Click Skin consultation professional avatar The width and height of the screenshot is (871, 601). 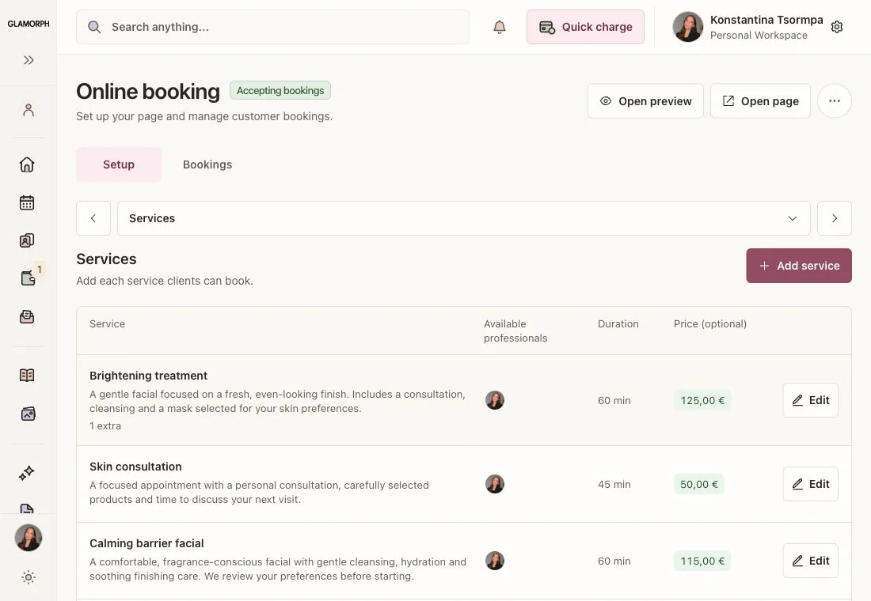[x=495, y=484]
